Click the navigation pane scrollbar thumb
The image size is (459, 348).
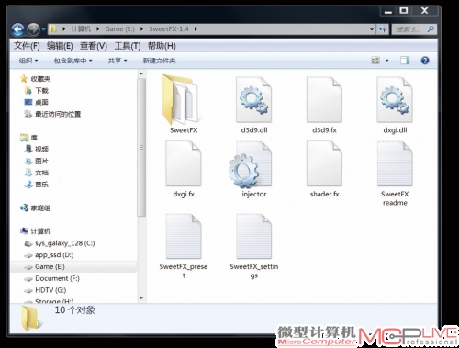point(141,148)
